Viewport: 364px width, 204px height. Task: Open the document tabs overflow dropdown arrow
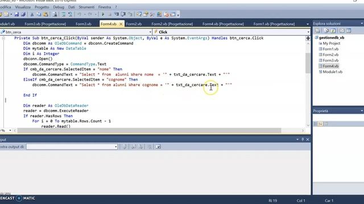[308, 24]
